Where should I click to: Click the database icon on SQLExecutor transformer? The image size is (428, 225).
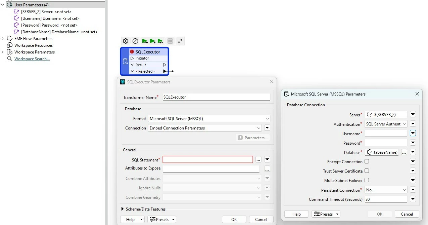tap(125, 61)
